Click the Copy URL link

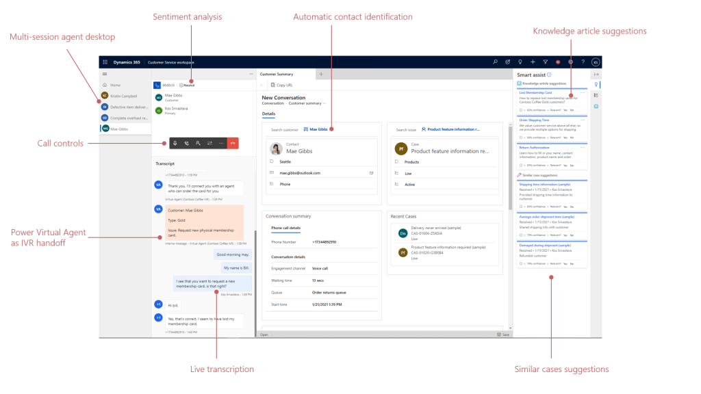coord(283,84)
